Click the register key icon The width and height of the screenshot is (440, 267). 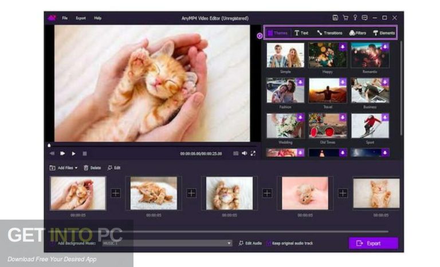tap(355, 18)
